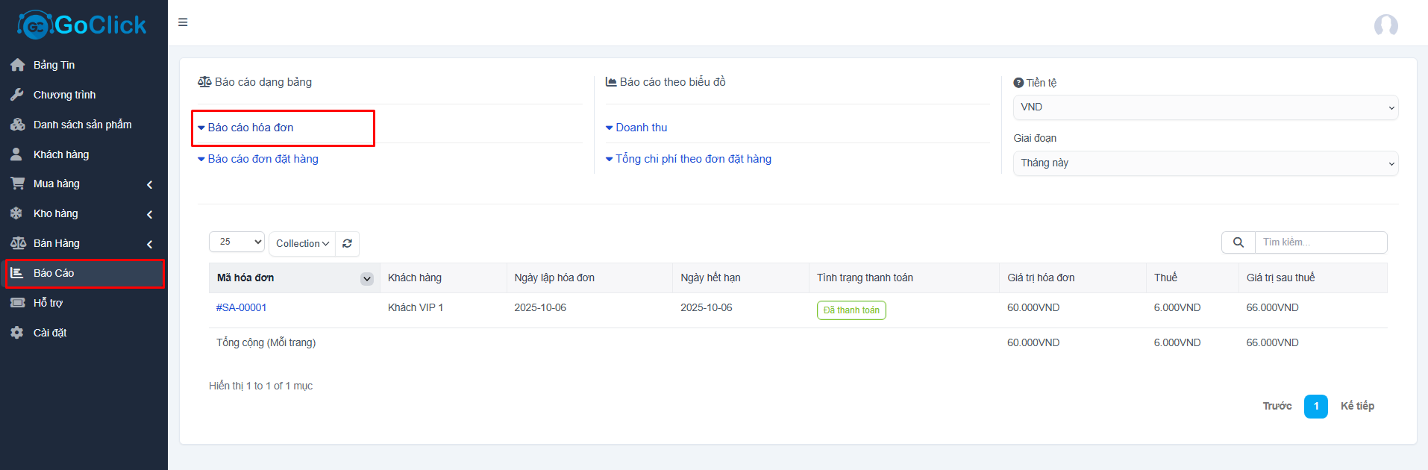Image resolution: width=1428 pixels, height=470 pixels.
Task: Click the search magnifier icon
Action: click(x=1238, y=242)
